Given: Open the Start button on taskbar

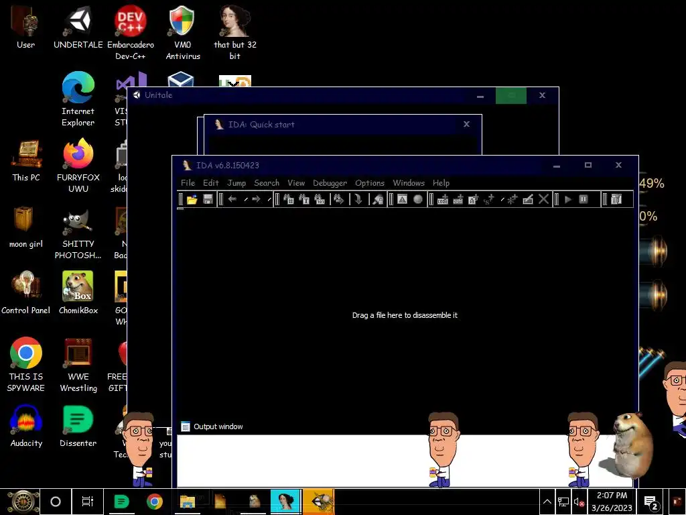Looking at the screenshot, I should tap(22, 502).
